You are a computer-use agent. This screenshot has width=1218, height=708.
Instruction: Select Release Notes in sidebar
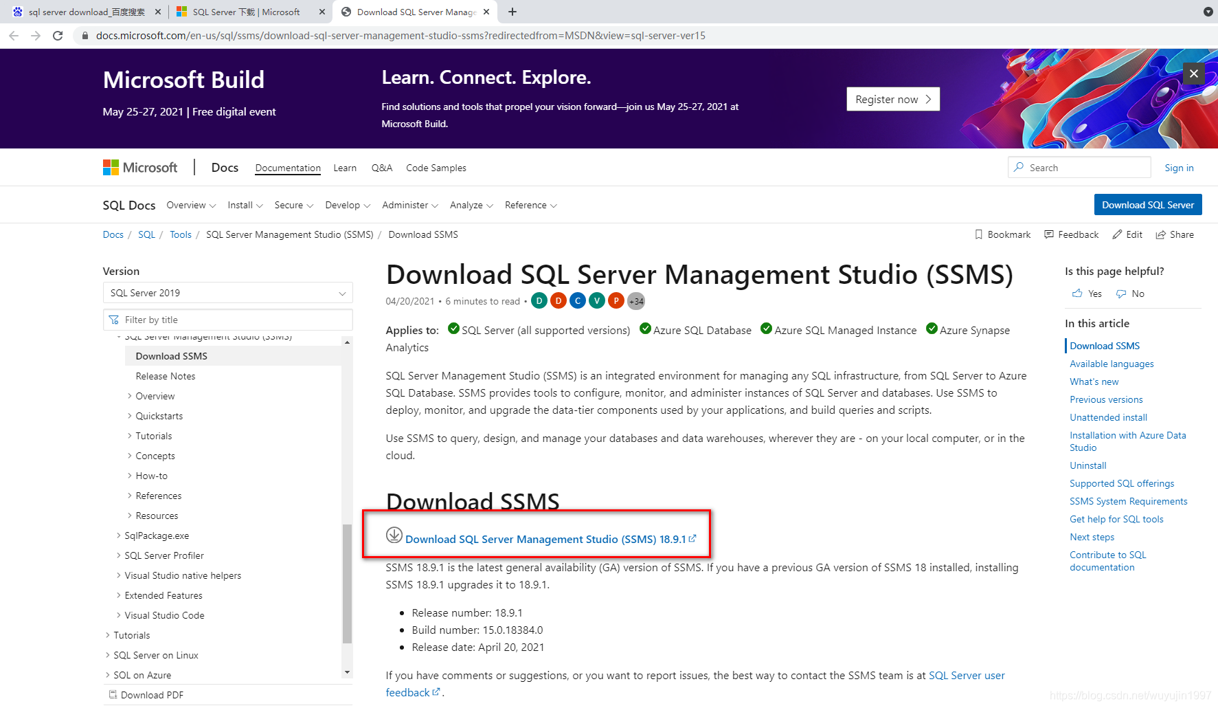pos(166,376)
